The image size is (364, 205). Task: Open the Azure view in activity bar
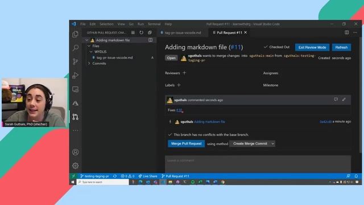[x=75, y=103]
